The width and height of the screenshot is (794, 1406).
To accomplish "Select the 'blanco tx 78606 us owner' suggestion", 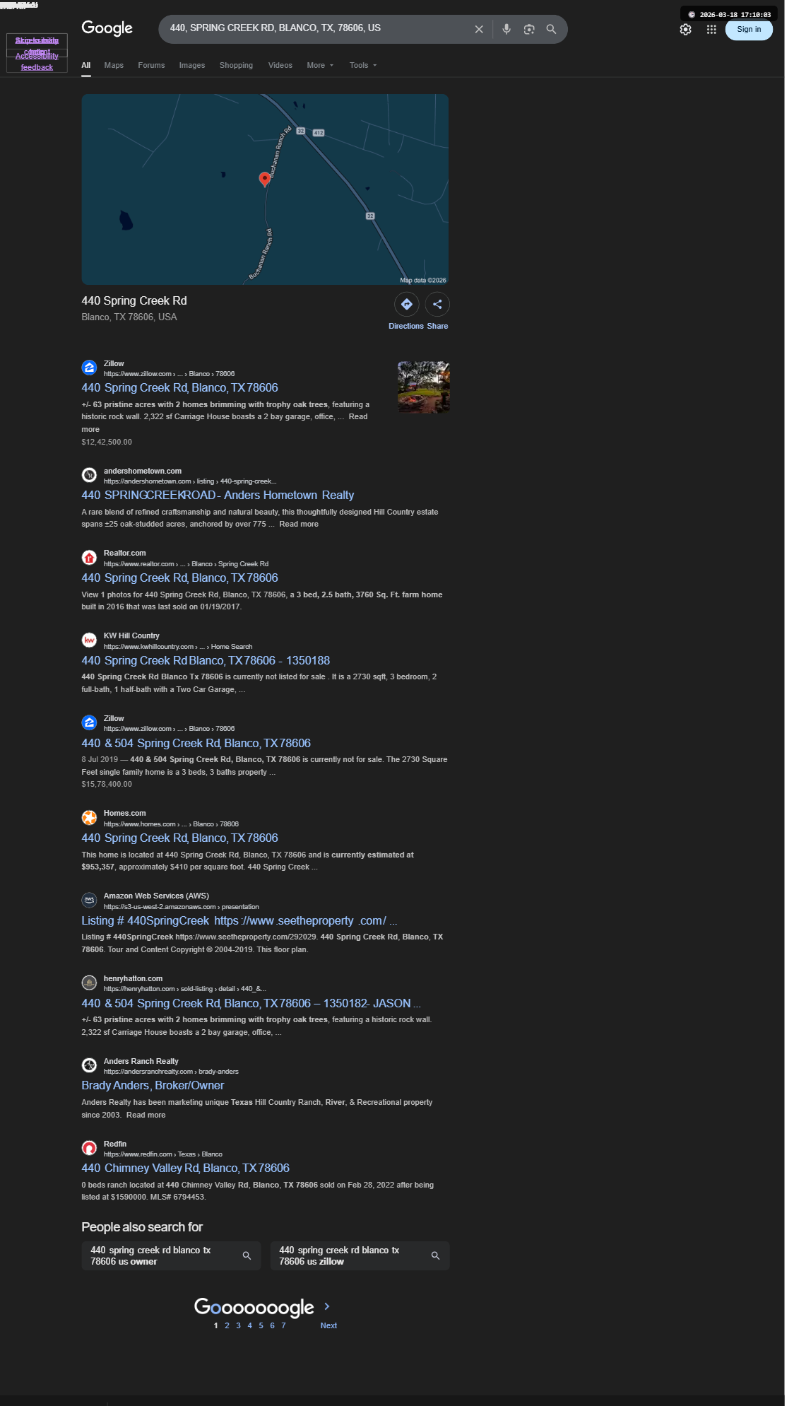I will (171, 1255).
